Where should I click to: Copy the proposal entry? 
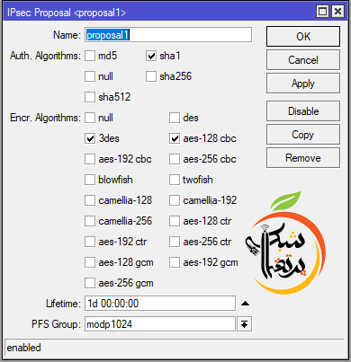303,135
